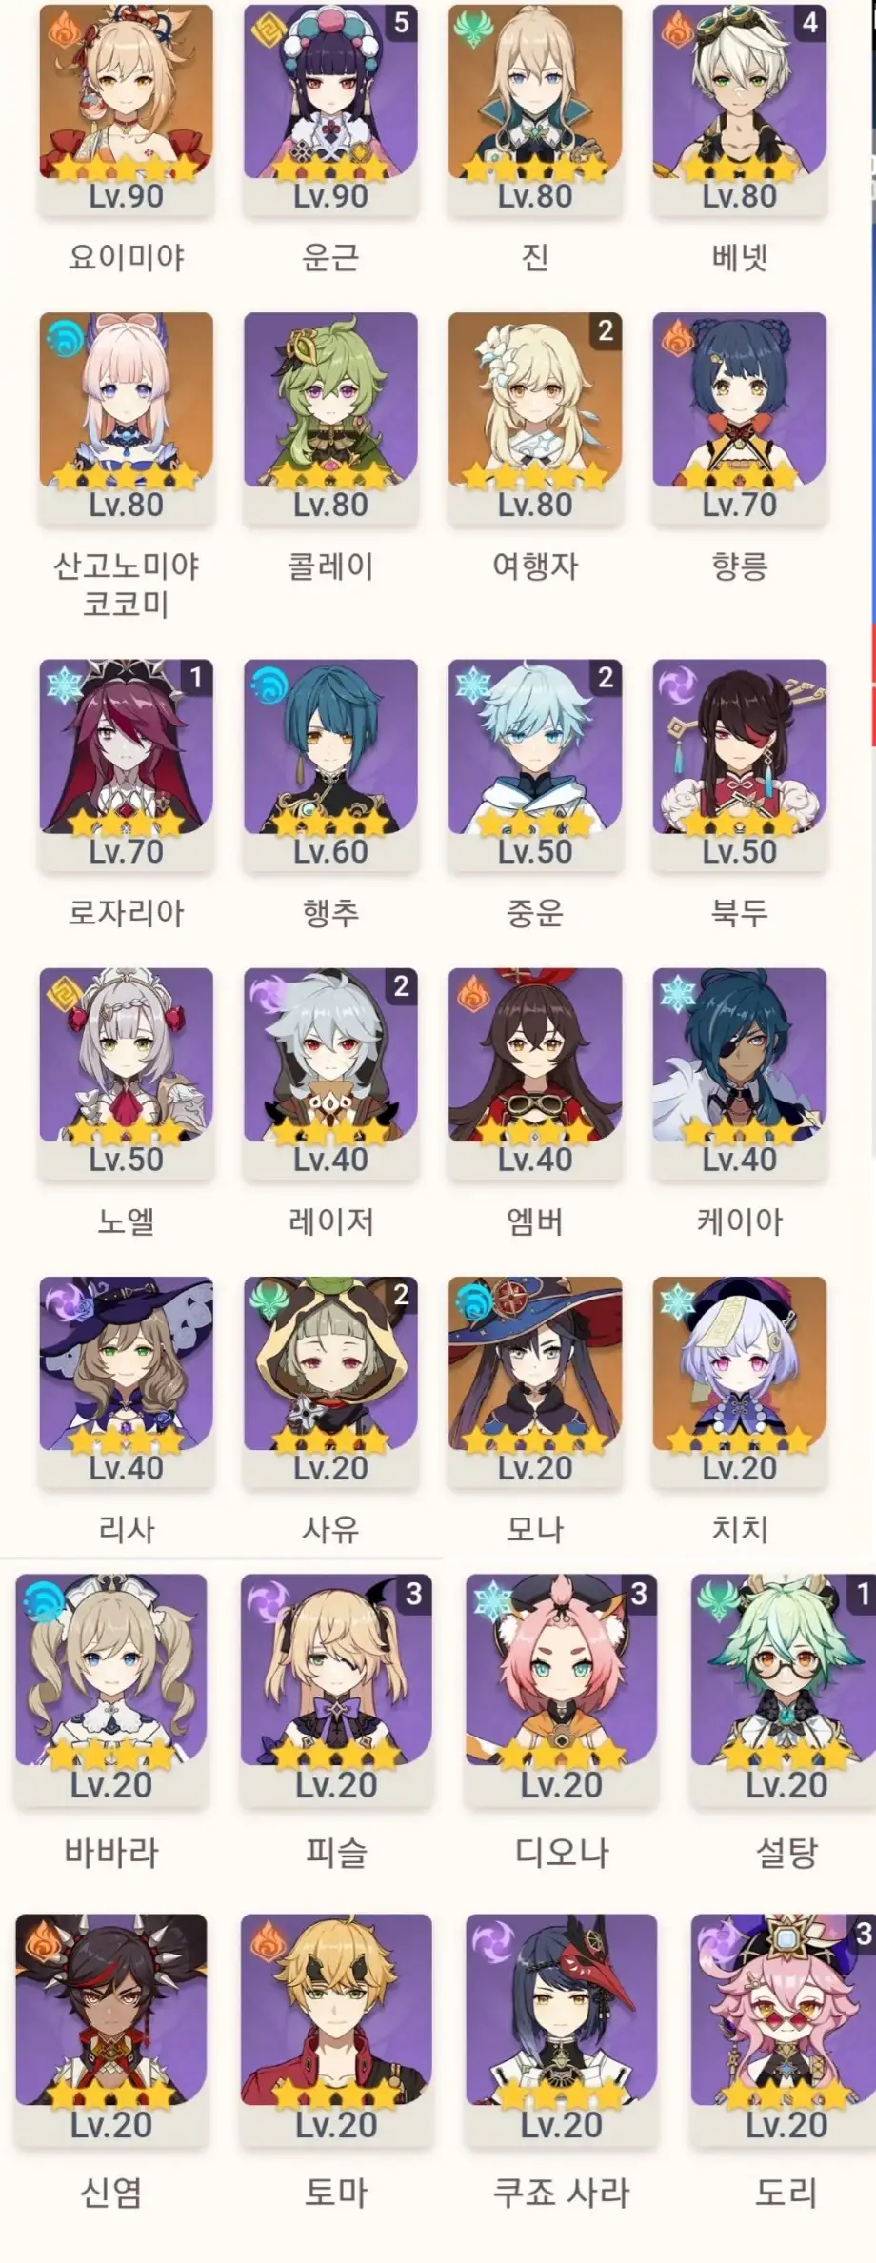Viewport: 876px width, 2263px height.
Task: Click the Lv.20 label under 토마
Action: 336,2123
